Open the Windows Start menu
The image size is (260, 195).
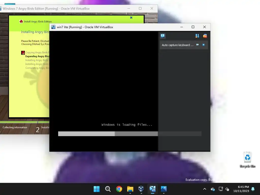(96, 189)
